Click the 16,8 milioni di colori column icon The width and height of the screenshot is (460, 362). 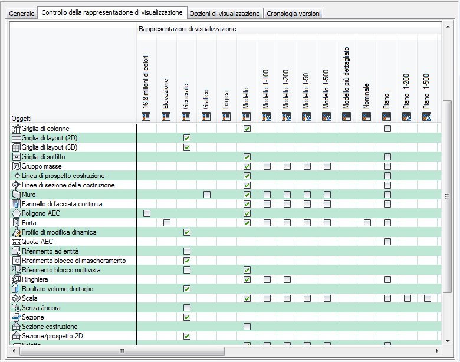point(146,117)
